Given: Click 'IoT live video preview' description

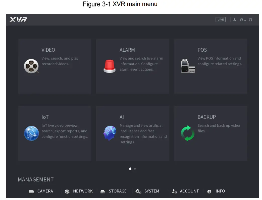Looking at the screenshot, I should (65, 131).
